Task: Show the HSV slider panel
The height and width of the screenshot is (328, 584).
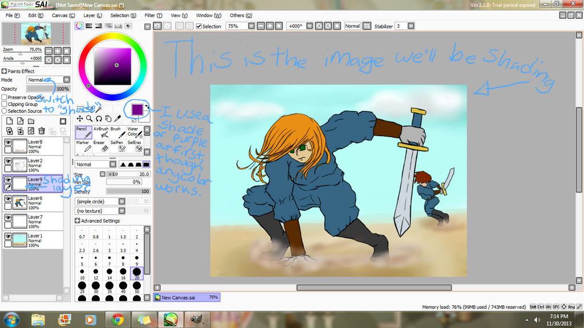Action: pos(99,26)
